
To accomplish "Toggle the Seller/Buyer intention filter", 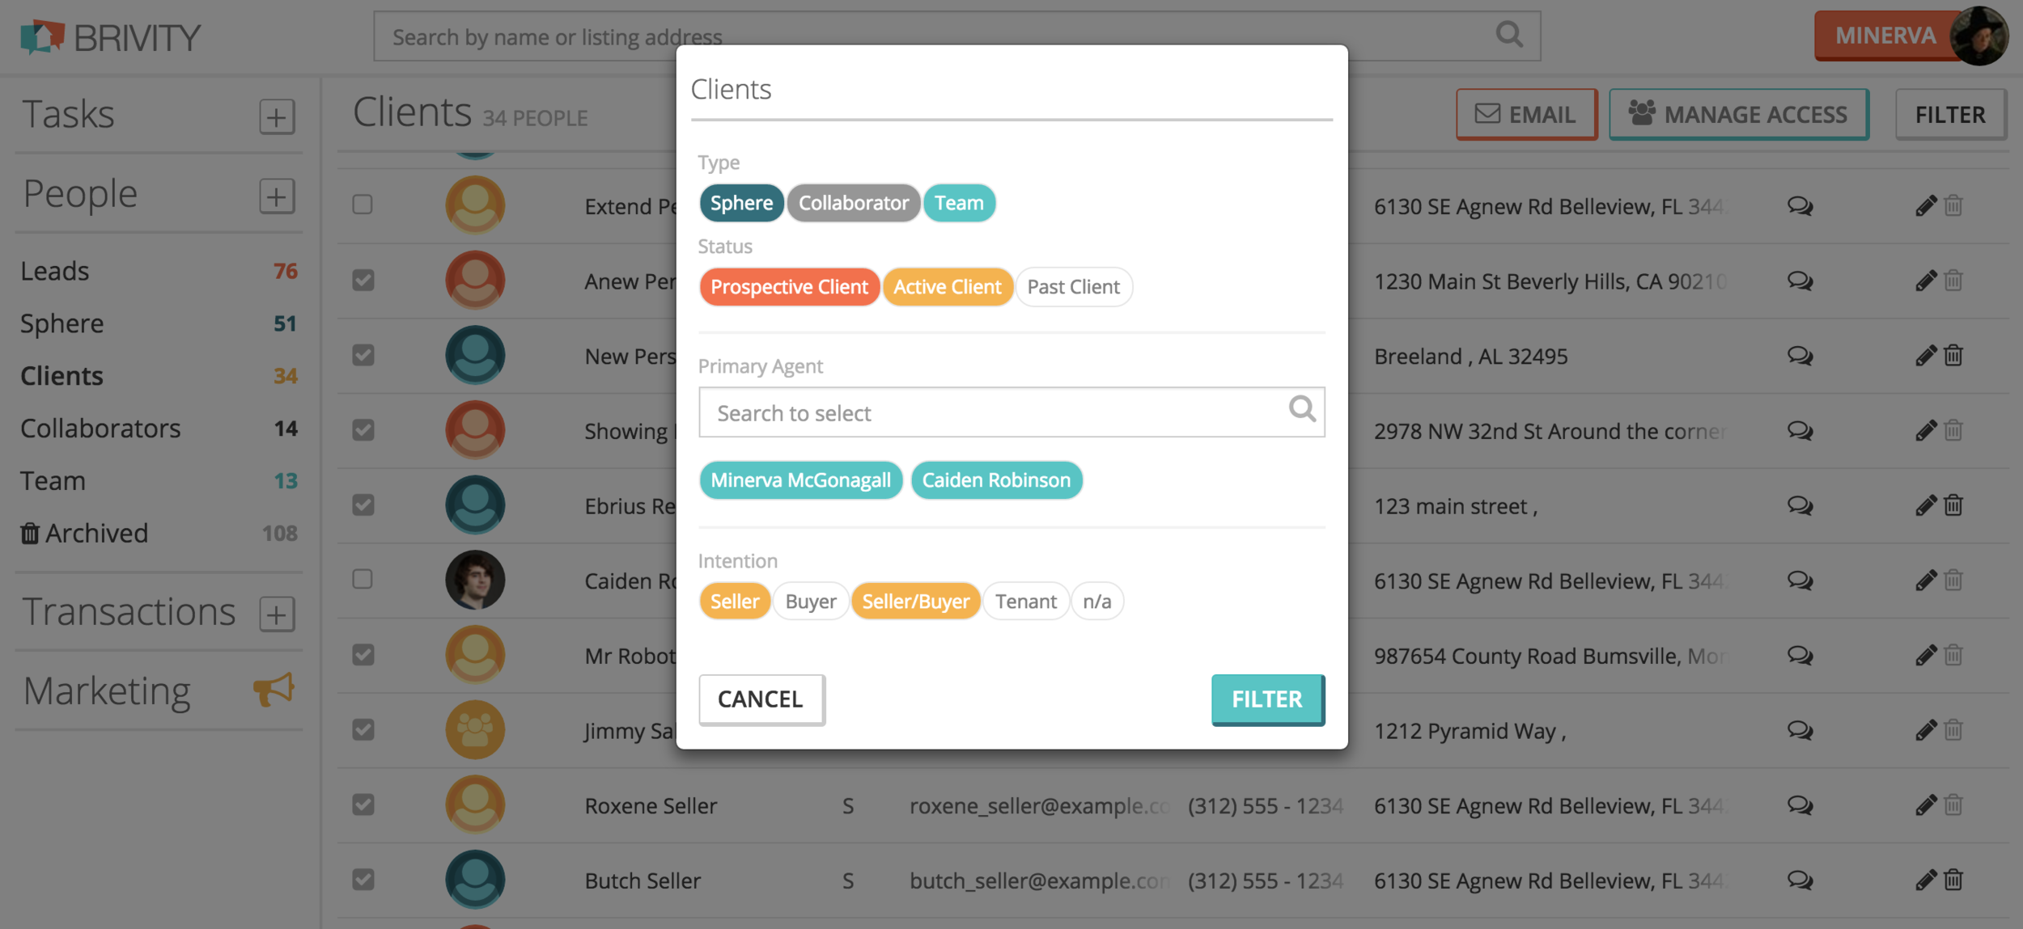I will pyautogui.click(x=915, y=602).
